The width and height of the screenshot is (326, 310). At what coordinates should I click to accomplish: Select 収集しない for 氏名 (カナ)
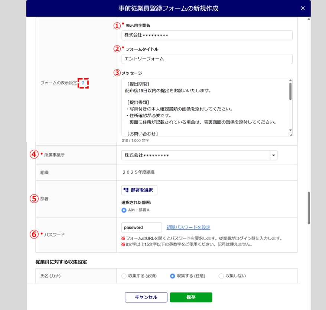coord(221,276)
